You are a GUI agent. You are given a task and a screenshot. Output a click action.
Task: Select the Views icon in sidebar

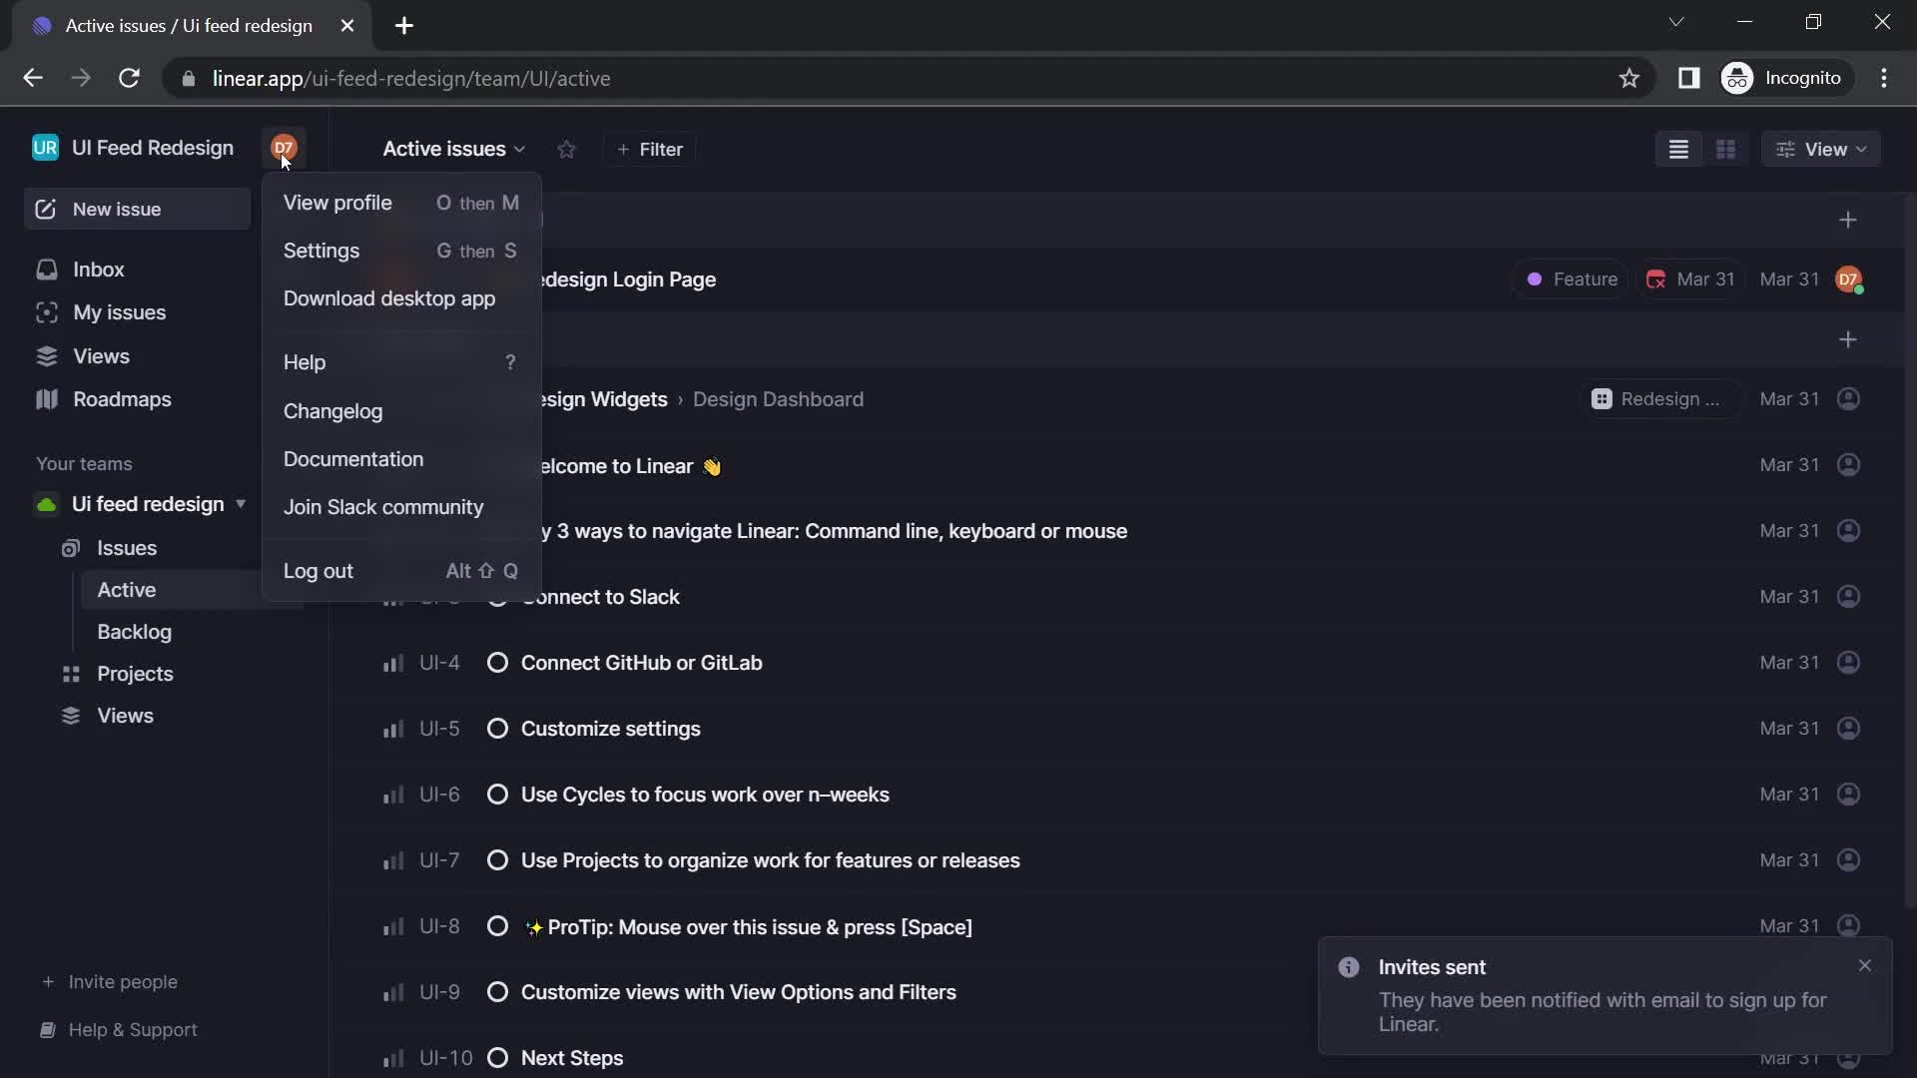tap(47, 354)
